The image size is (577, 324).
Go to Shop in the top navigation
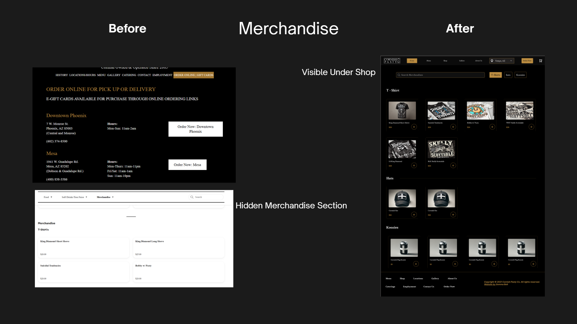point(445,61)
